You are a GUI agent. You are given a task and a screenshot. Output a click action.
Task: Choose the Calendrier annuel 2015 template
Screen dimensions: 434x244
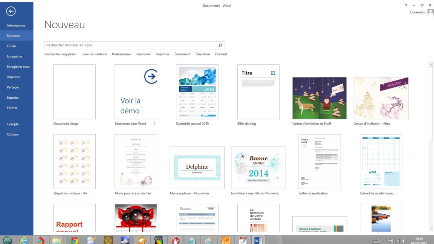pyautogui.click(x=197, y=92)
